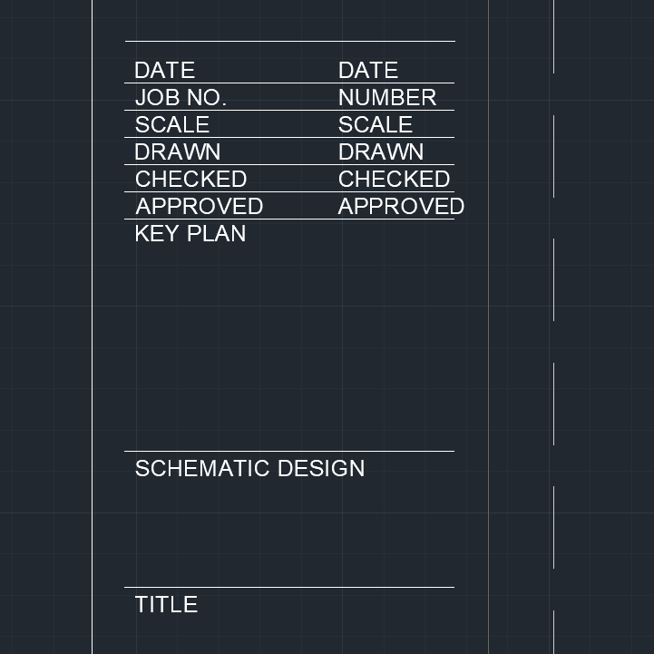The height and width of the screenshot is (654, 654).
Task: Select the TITLE text label
Action: tap(166, 604)
